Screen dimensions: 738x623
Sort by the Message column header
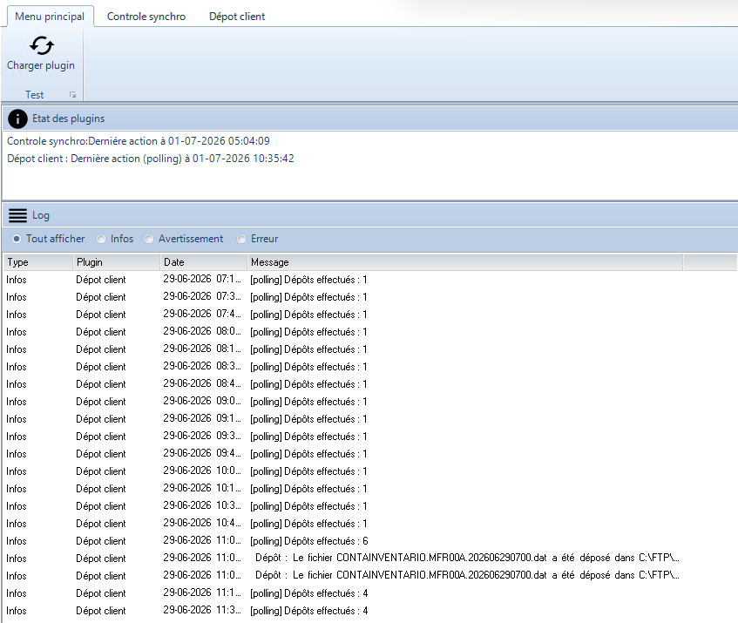pyautogui.click(x=465, y=262)
